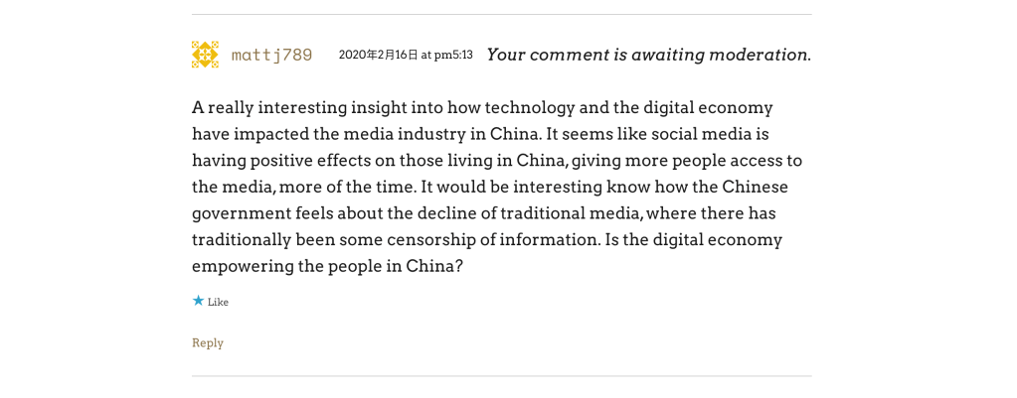
Task: Click the closing question "empowering the people in China?"
Action: (x=327, y=266)
